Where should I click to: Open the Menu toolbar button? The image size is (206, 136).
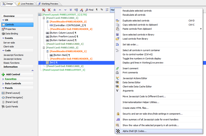coord(112,10)
